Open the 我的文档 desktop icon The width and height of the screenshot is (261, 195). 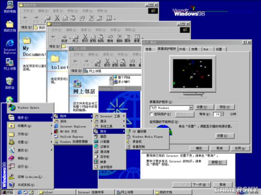[x=10, y=26]
